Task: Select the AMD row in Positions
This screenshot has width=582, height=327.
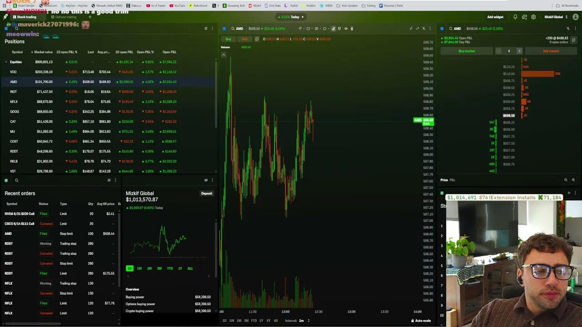Action: [108, 82]
